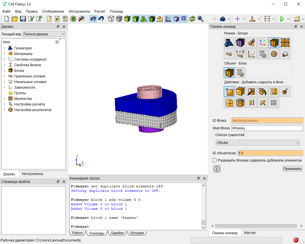Open the Отображение menu
Image resolution: width=305 pixels, height=244 pixels.
[53, 11]
